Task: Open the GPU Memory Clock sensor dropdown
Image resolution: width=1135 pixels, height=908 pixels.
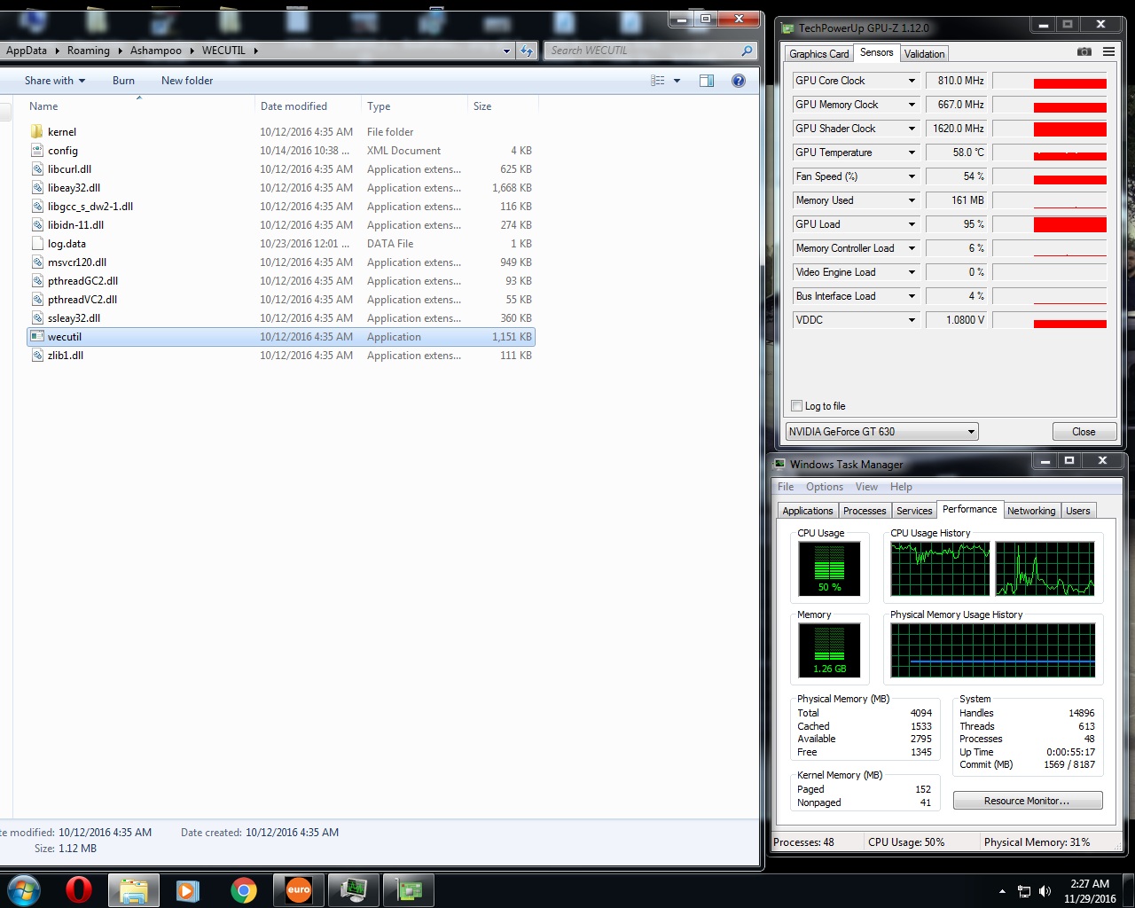Action: (x=912, y=105)
